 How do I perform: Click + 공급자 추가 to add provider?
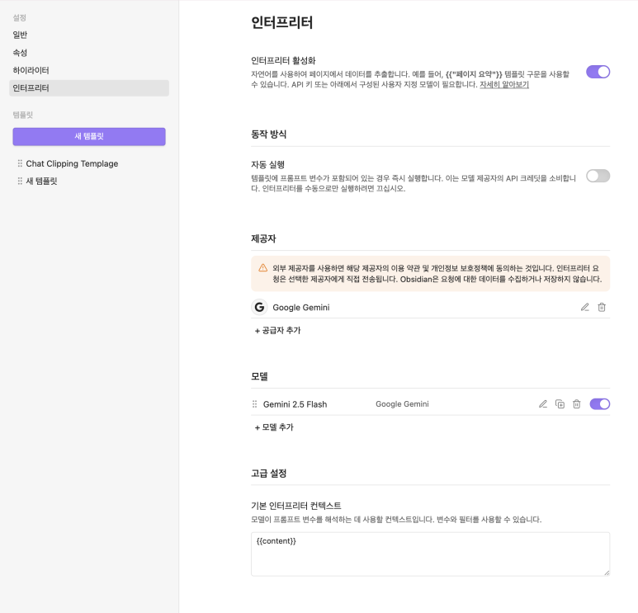pos(277,330)
